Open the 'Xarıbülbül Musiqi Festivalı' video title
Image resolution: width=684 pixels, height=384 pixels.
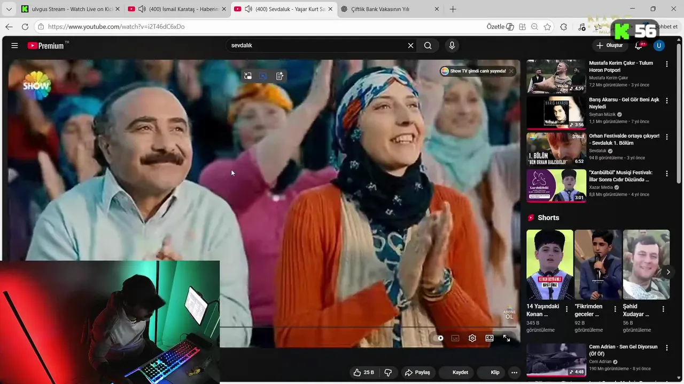click(x=621, y=176)
